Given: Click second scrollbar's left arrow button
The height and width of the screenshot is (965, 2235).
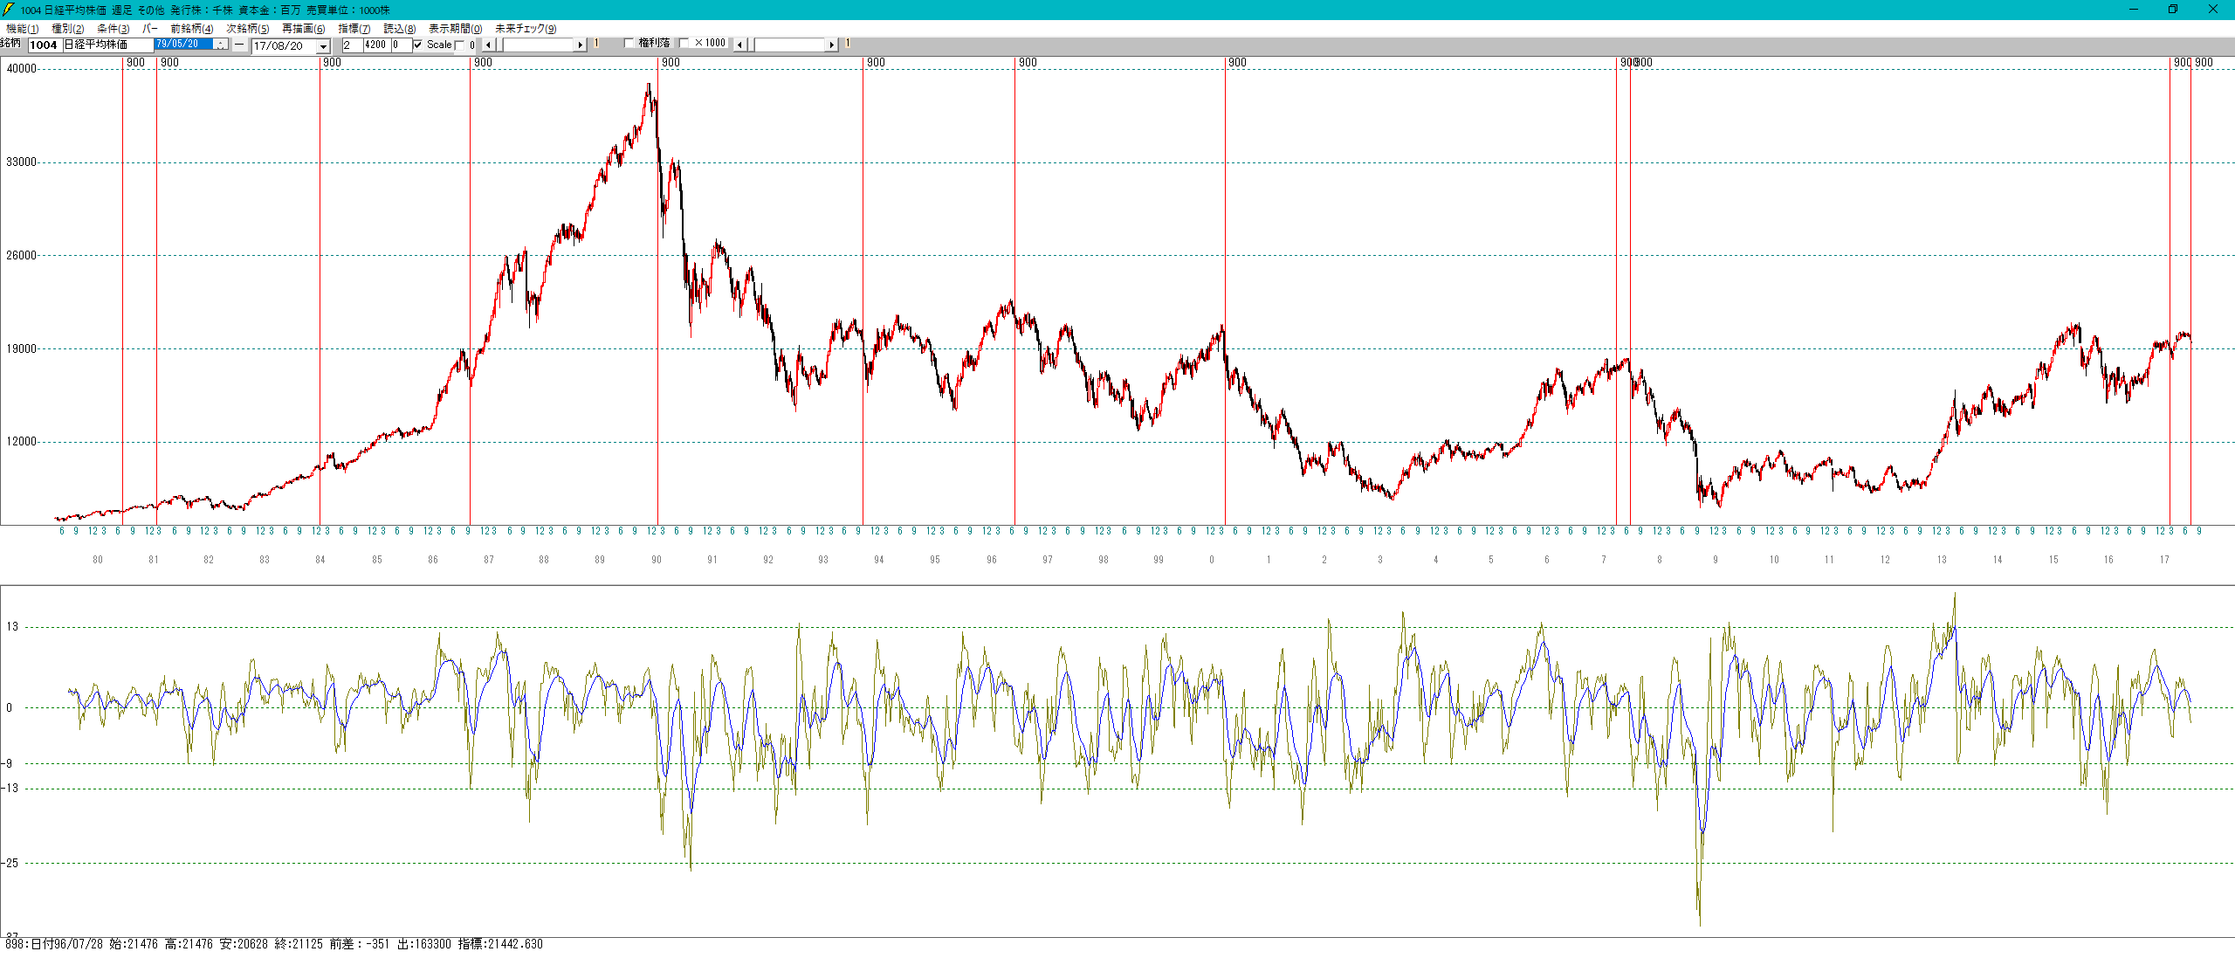Looking at the screenshot, I should click(740, 45).
